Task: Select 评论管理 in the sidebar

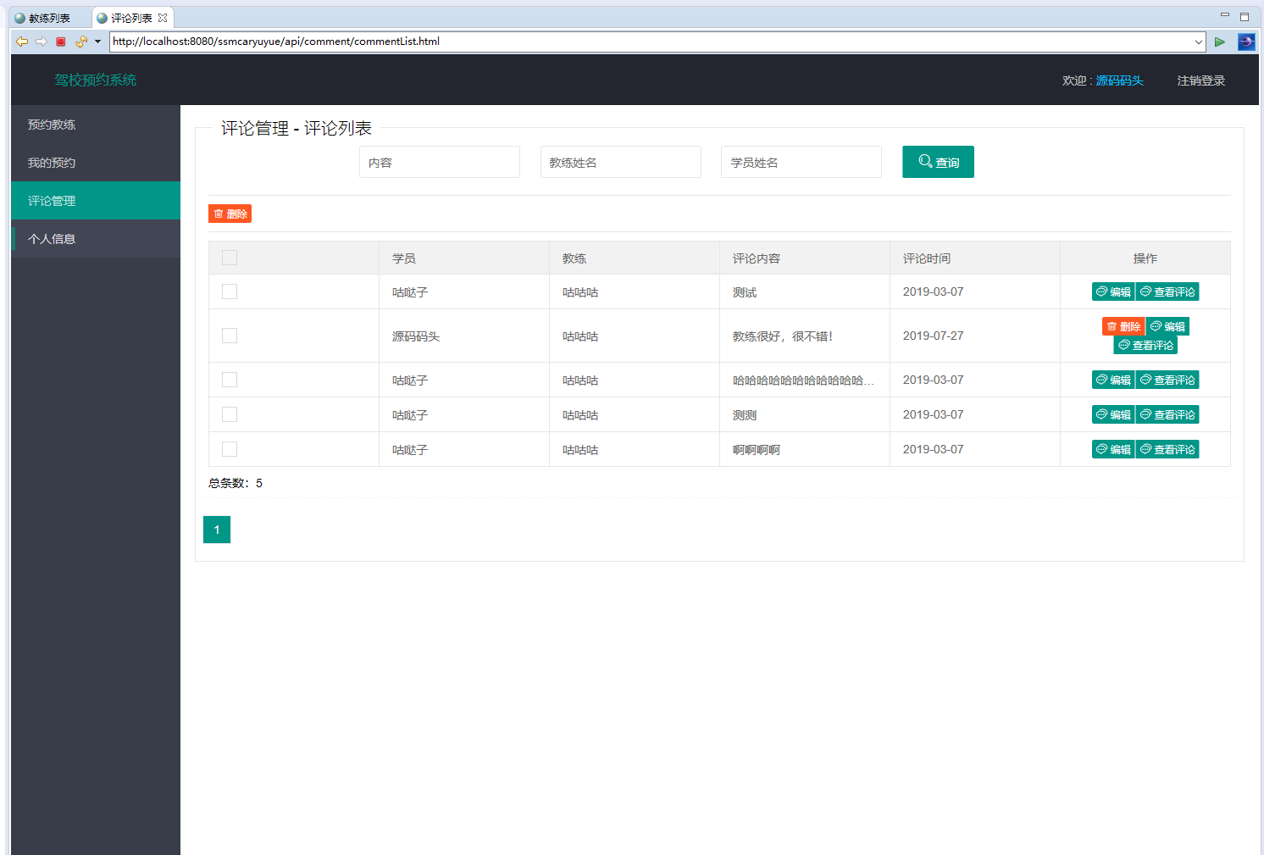Action: [96, 201]
